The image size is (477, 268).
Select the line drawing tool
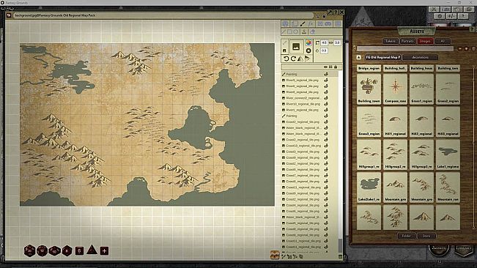284,31
